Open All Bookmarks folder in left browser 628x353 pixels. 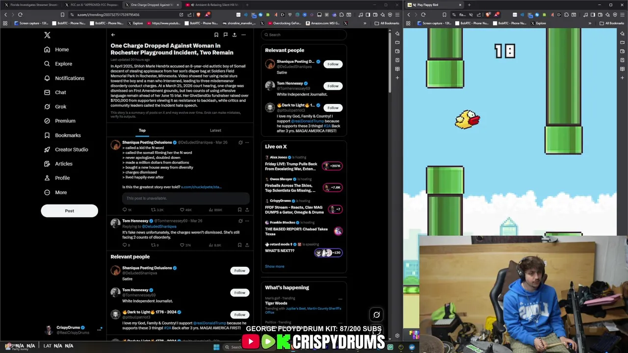click(x=387, y=23)
